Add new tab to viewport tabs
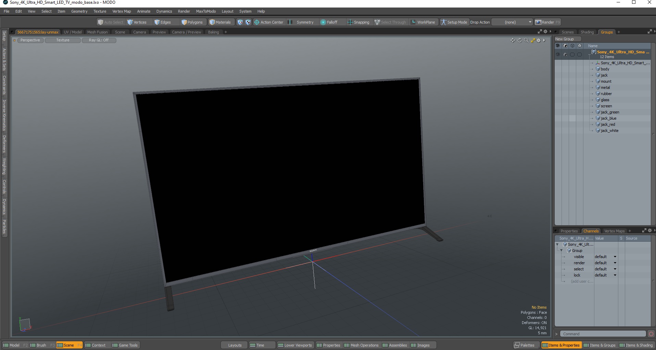This screenshot has width=656, height=350. [226, 32]
